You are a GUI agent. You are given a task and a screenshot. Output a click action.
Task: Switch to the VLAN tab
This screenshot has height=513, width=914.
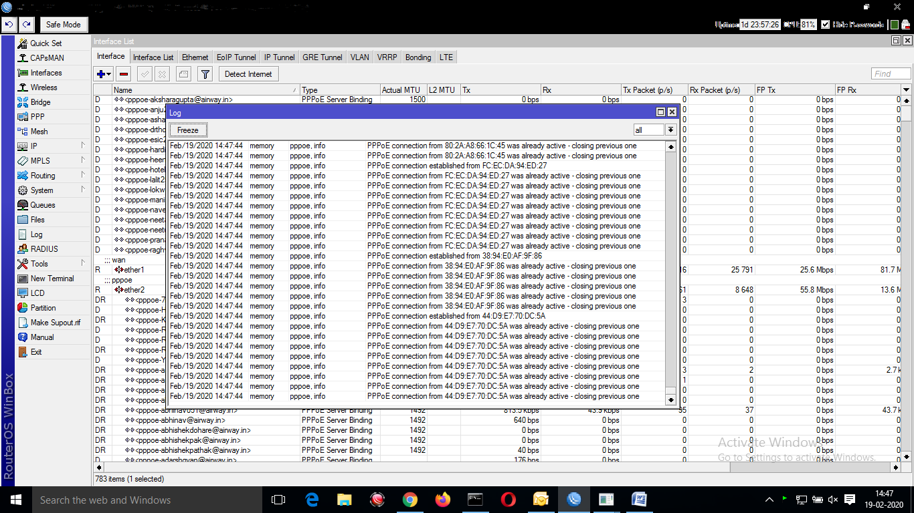tap(359, 57)
